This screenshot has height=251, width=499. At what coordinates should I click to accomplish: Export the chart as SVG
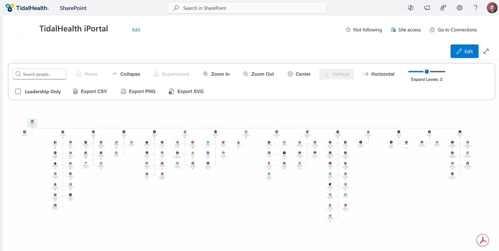point(186,91)
